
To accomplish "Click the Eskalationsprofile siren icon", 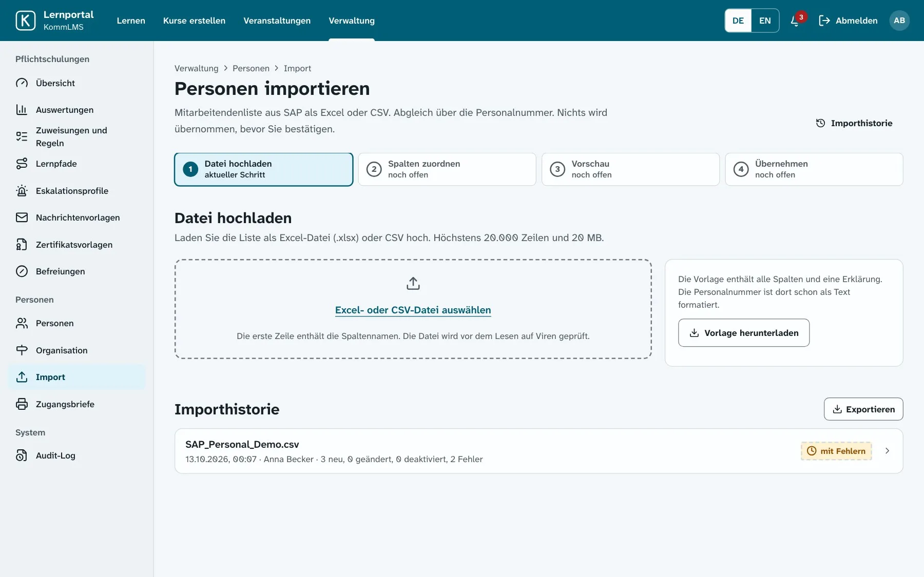I will click(x=22, y=191).
